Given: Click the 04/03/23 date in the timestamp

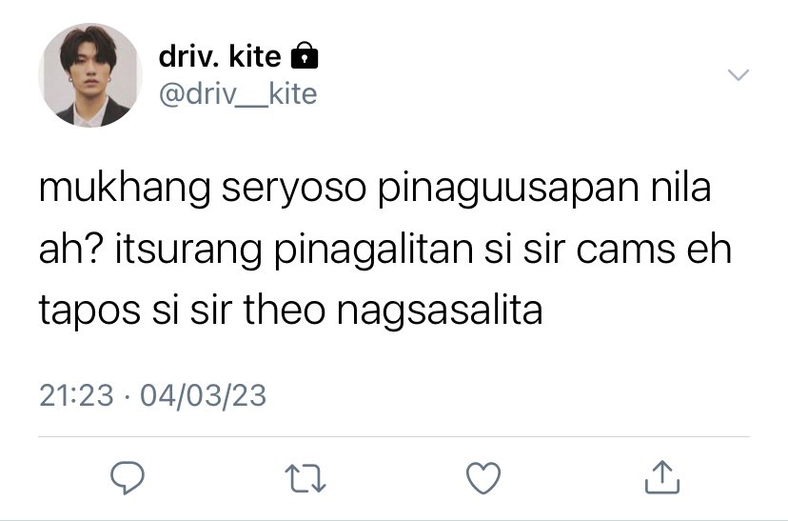Looking at the screenshot, I should point(203,395).
